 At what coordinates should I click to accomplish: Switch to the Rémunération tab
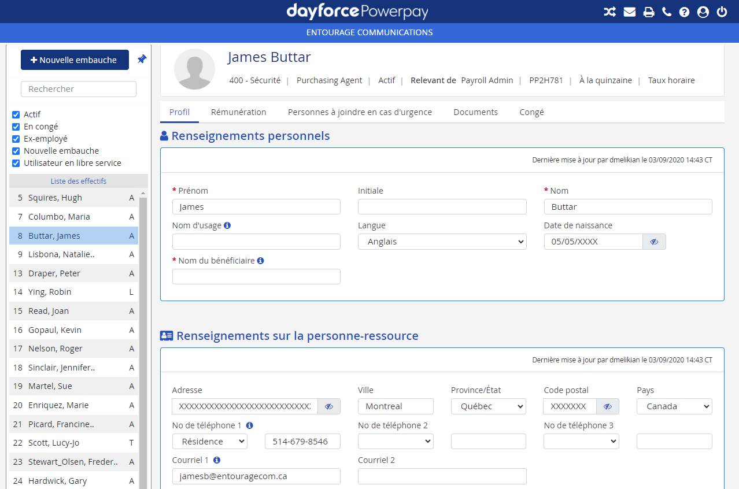coord(238,112)
